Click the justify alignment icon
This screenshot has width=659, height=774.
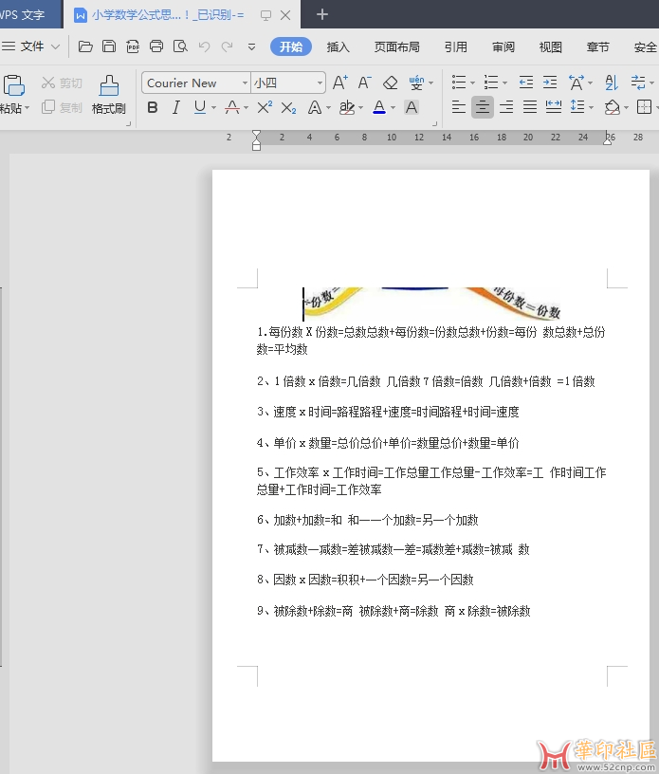(530, 108)
